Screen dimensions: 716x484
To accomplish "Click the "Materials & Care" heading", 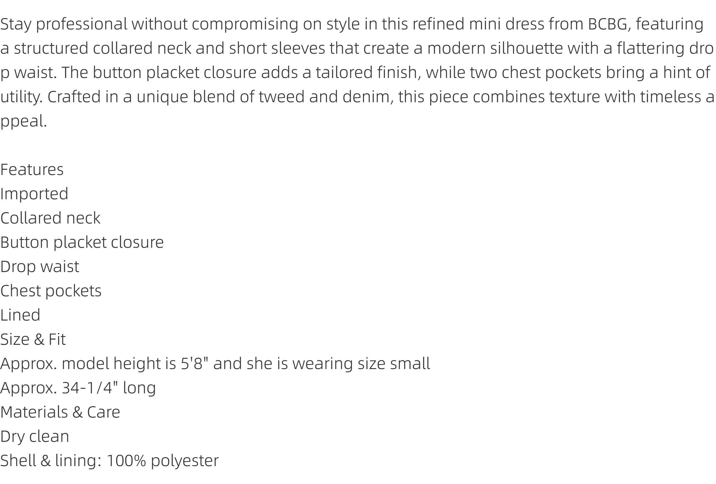I will 60,412.
